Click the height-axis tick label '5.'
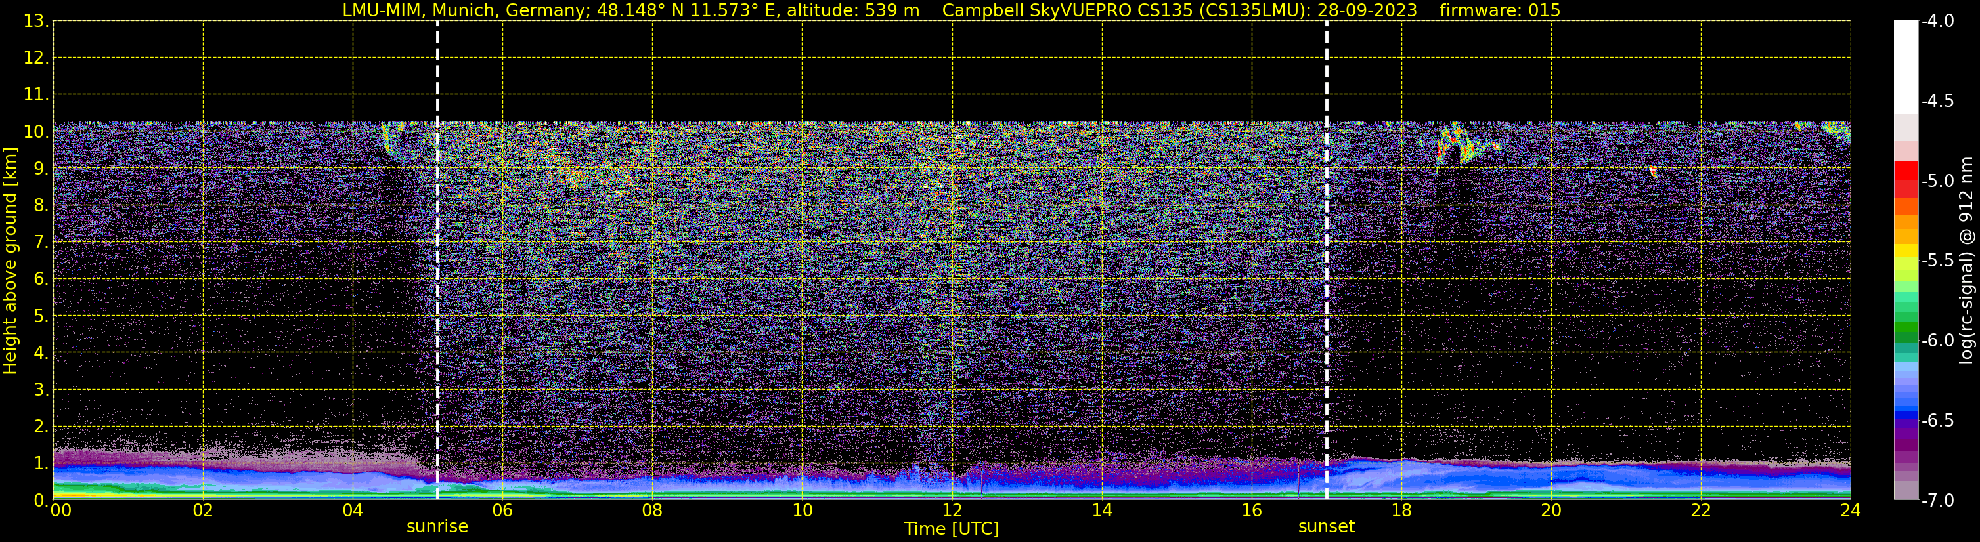The image size is (1980, 542). pyautogui.click(x=41, y=316)
